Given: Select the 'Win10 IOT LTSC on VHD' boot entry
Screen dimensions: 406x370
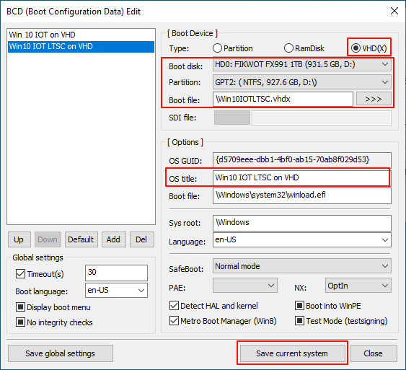Looking at the screenshot, I should pyautogui.click(x=81, y=47).
